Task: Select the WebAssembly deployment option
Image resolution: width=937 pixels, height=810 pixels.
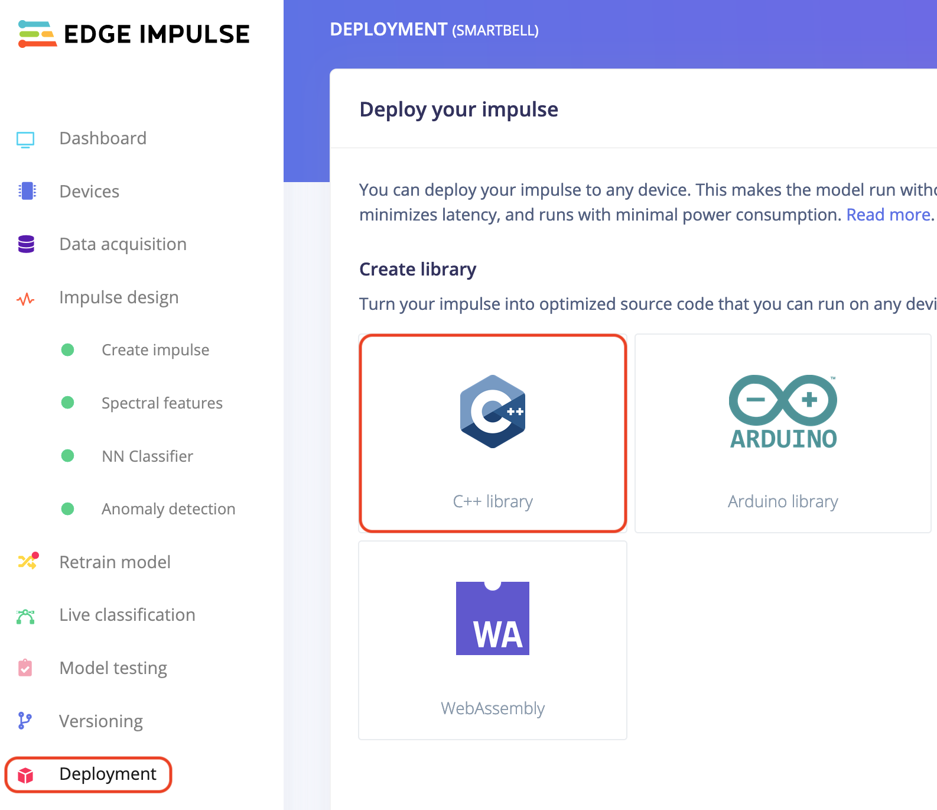Action: (x=493, y=640)
